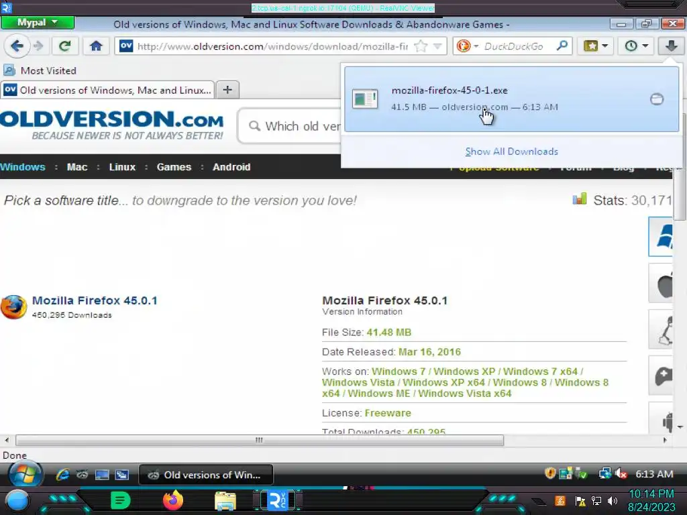Click the Stats bar chart icon
687x515 pixels.
pyautogui.click(x=579, y=199)
